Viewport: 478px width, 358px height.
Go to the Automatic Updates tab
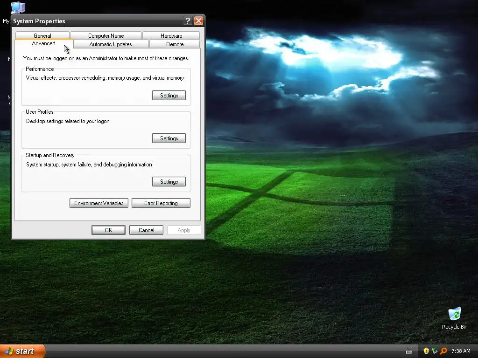[x=111, y=44]
